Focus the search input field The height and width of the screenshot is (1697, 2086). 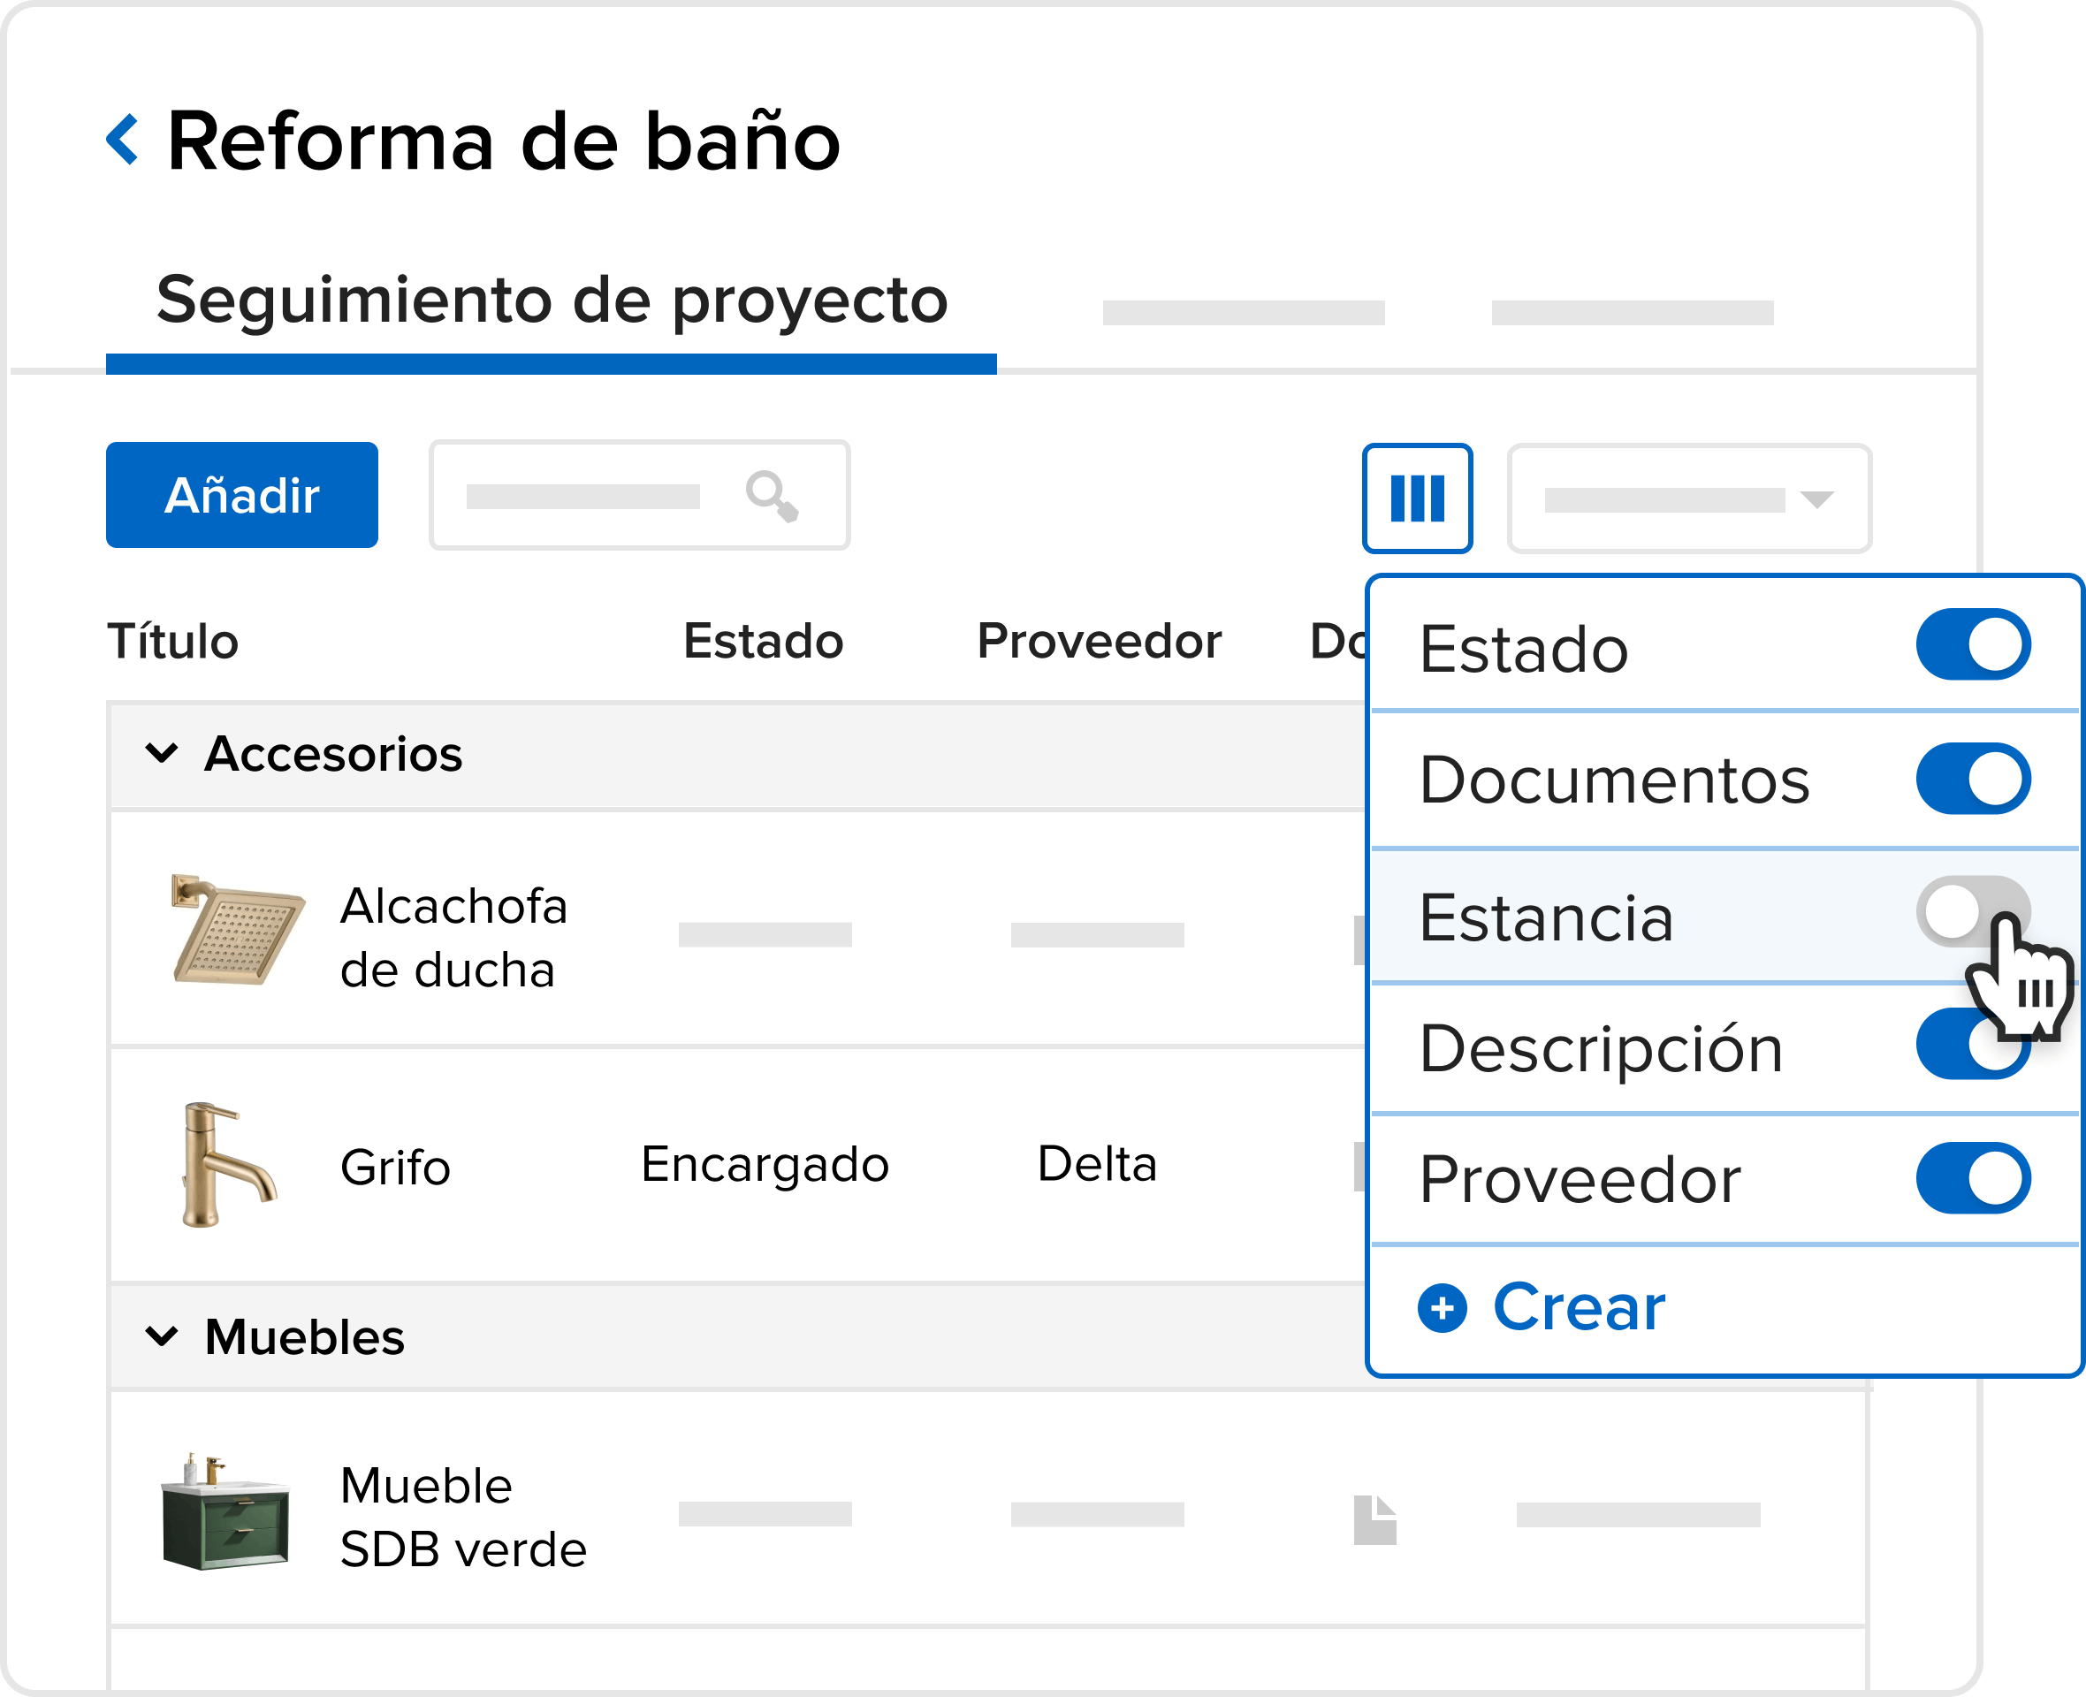(x=639, y=495)
